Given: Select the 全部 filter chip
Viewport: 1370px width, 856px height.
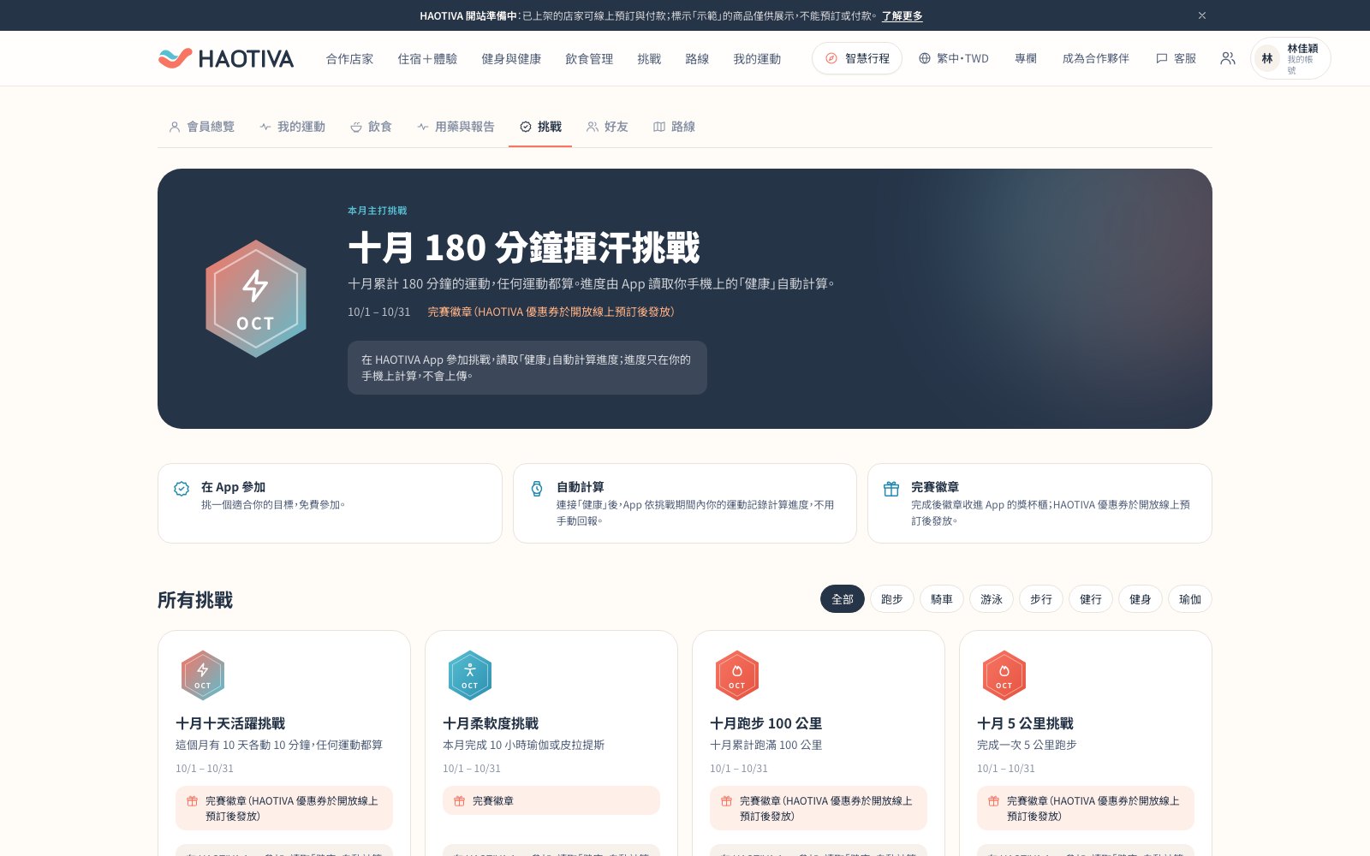Looking at the screenshot, I should coord(843,599).
